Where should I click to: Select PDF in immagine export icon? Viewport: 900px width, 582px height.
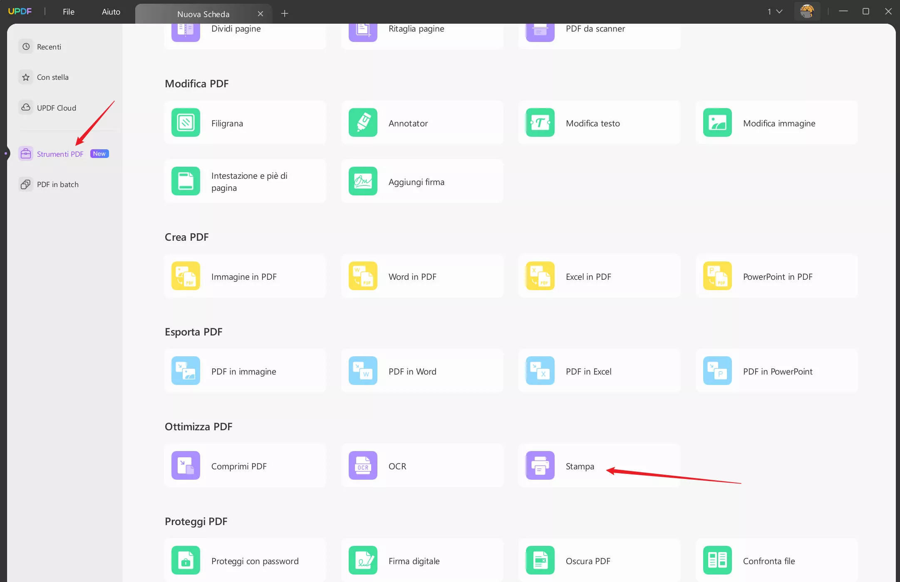tap(186, 371)
